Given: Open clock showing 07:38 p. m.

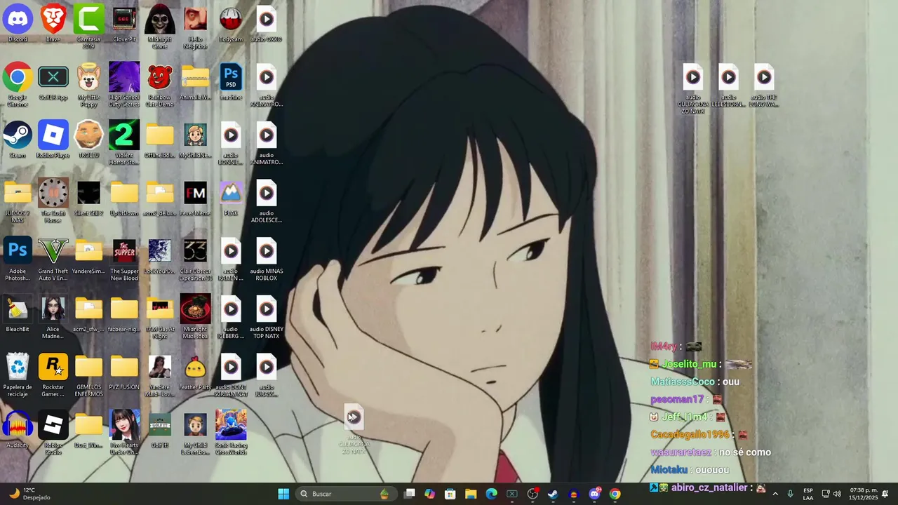Looking at the screenshot, I should click(863, 494).
